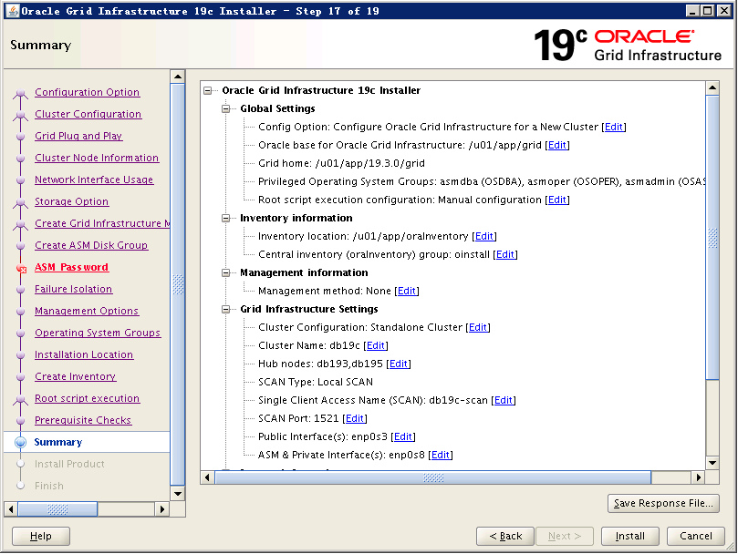
Task: Edit the Oracle base for Grid Infrastructure
Action: (557, 145)
